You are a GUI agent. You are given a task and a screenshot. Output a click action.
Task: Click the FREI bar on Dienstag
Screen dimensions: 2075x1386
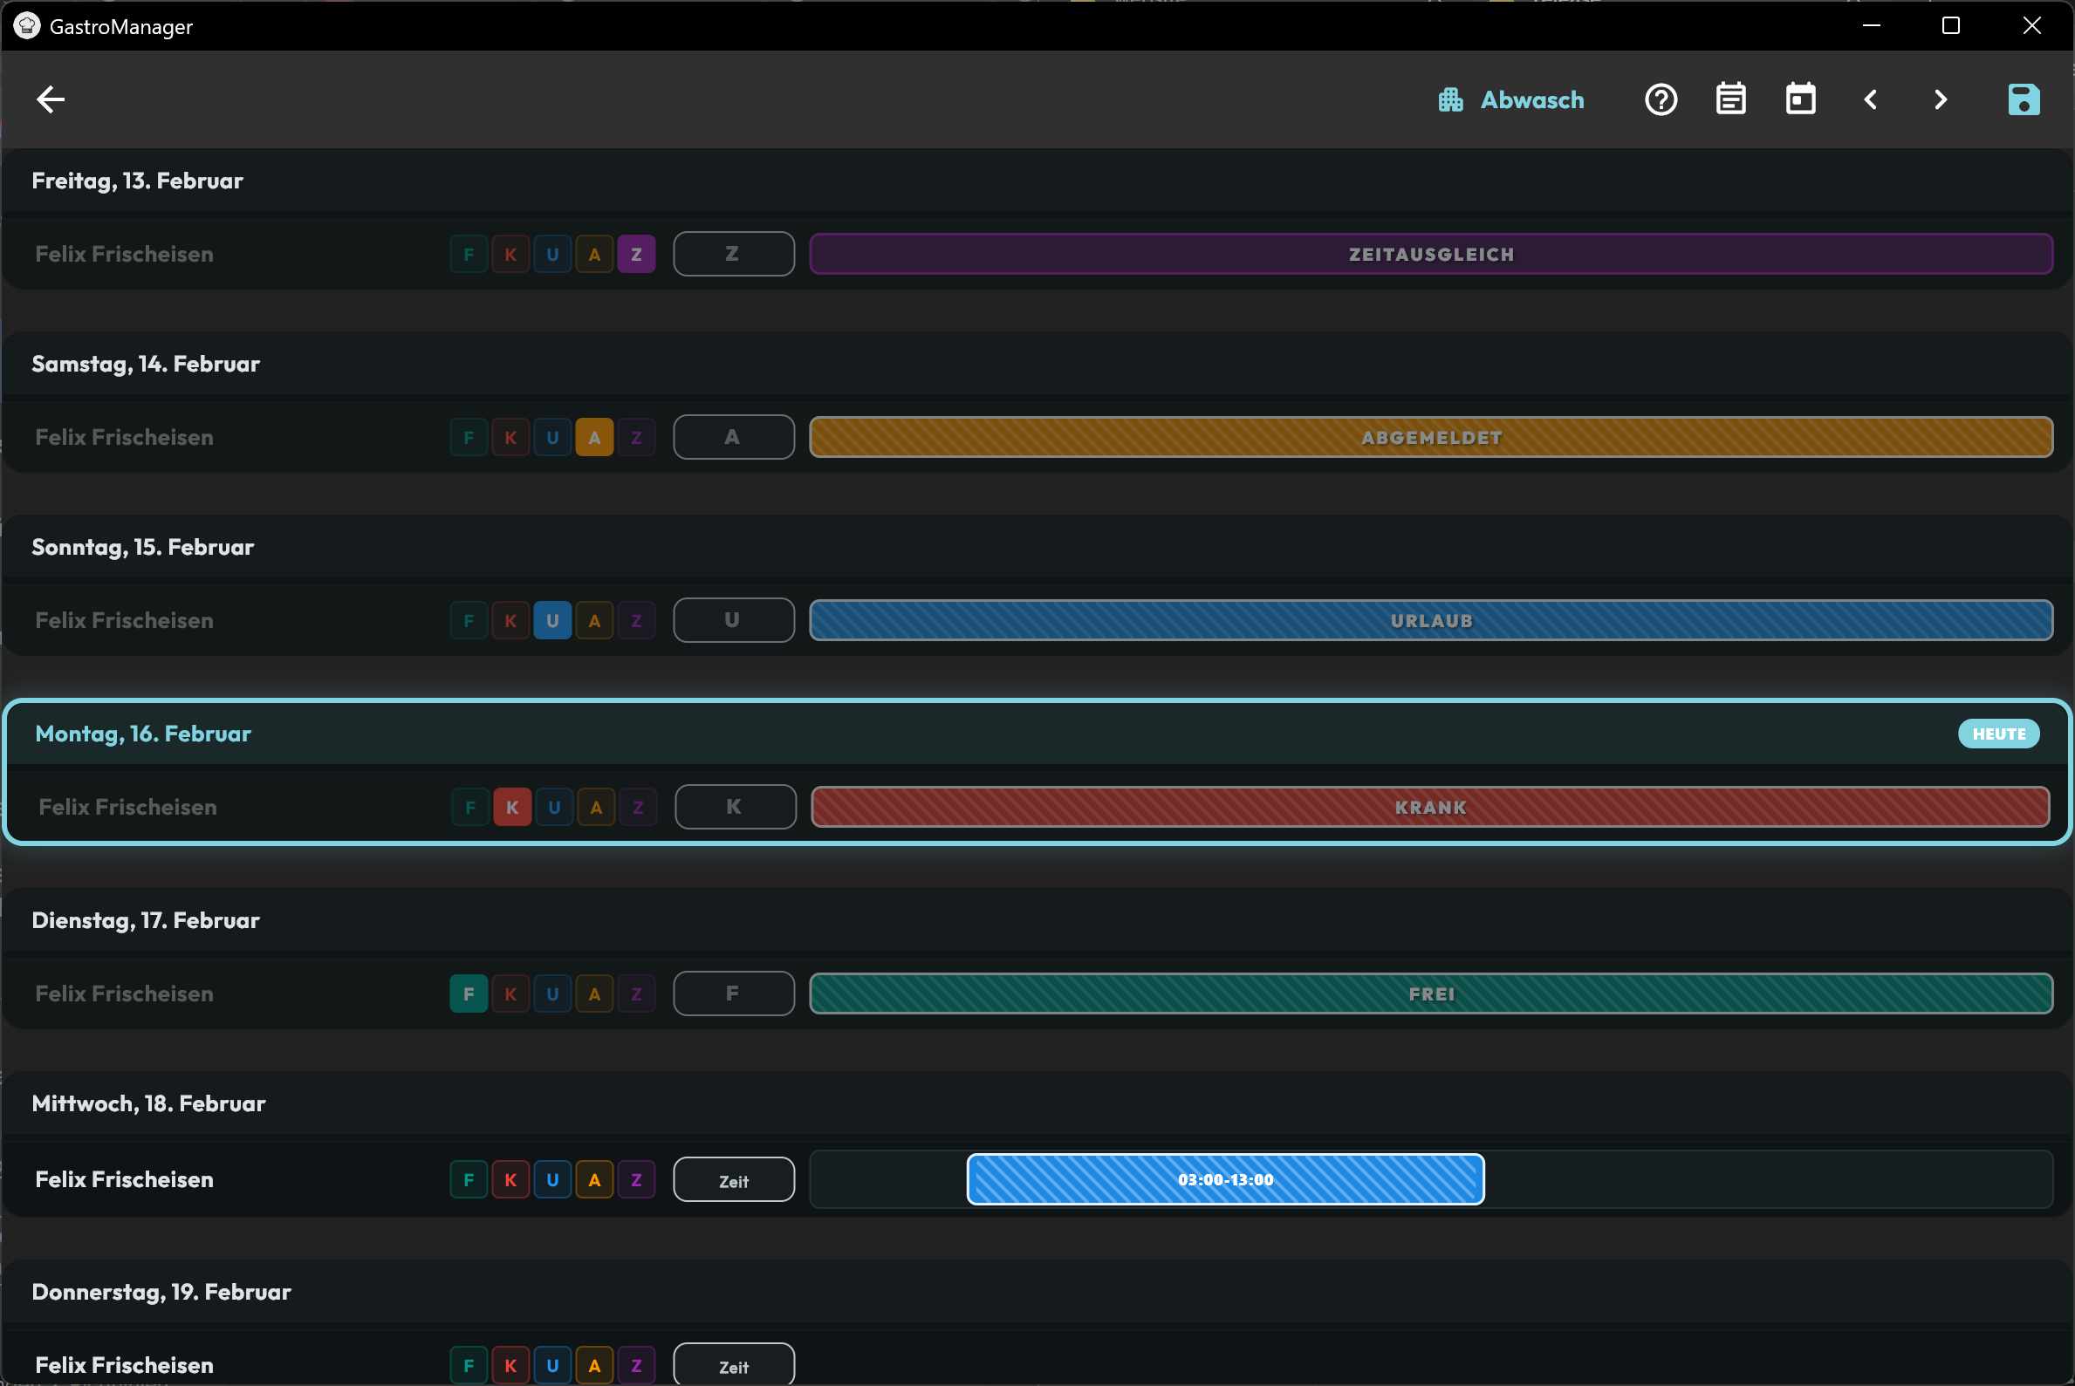[x=1430, y=993]
